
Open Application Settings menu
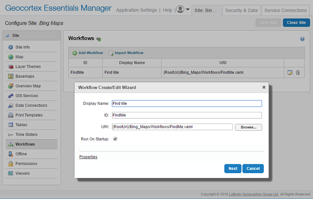tap(137, 10)
